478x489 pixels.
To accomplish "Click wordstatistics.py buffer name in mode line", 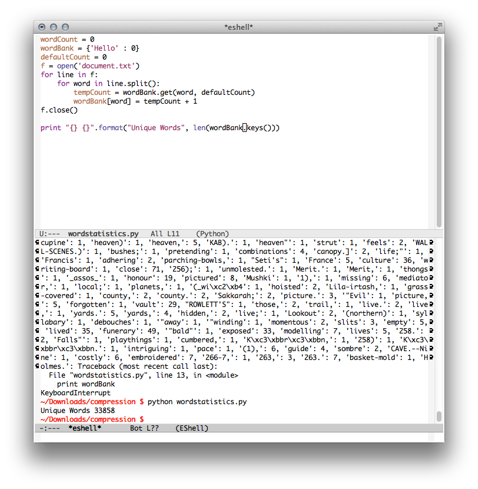I will pyautogui.click(x=103, y=233).
